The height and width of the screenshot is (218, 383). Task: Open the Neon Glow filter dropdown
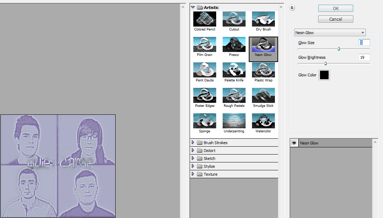(x=330, y=33)
